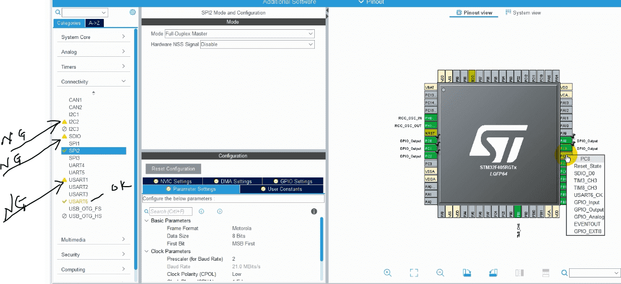The image size is (621, 284).
Task: Click the categories search magnifier icon
Action: click(58, 12)
